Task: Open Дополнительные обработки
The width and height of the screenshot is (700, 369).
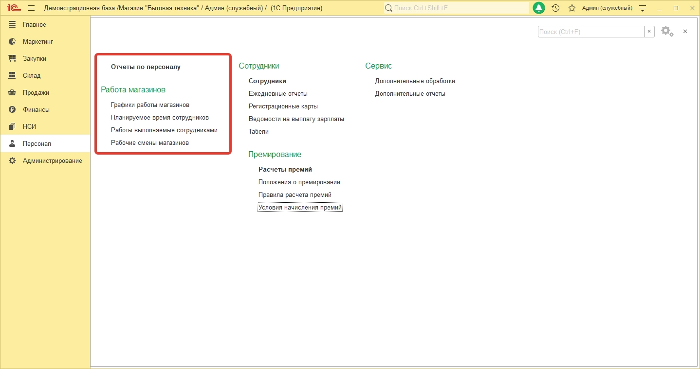Action: coord(415,81)
